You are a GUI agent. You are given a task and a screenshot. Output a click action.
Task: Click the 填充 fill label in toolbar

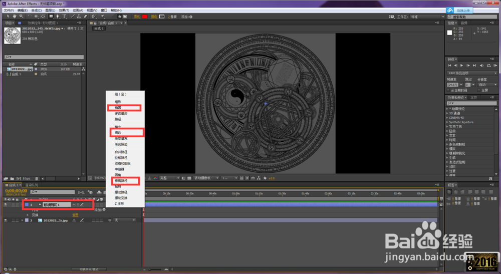pyautogui.click(x=136, y=17)
